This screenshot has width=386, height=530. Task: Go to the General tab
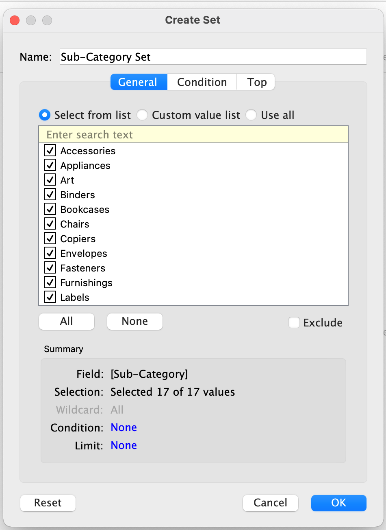pyautogui.click(x=138, y=82)
